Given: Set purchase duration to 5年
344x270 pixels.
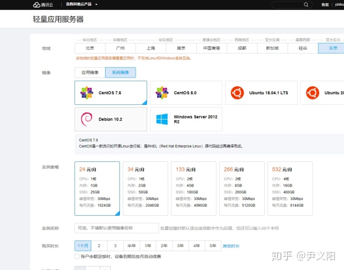Looking at the screenshot, I should (x=213, y=246).
